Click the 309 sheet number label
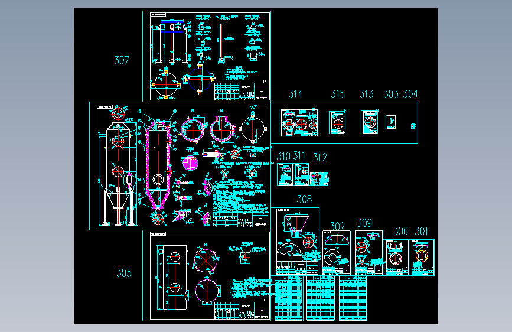This screenshot has height=332, width=512. click(x=365, y=223)
